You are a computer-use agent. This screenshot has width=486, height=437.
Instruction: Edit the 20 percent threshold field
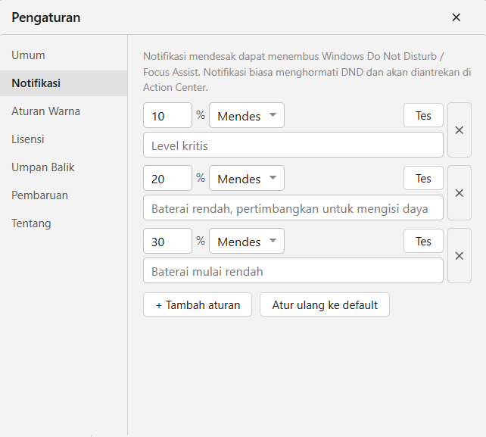click(168, 178)
